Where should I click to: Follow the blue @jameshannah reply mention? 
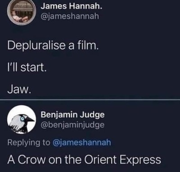click(81, 142)
